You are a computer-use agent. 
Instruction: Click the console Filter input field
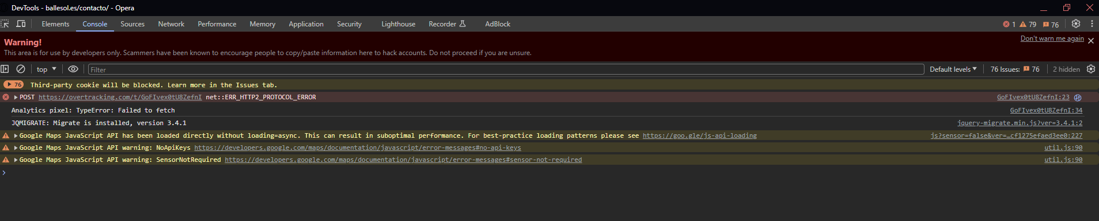tap(506, 69)
